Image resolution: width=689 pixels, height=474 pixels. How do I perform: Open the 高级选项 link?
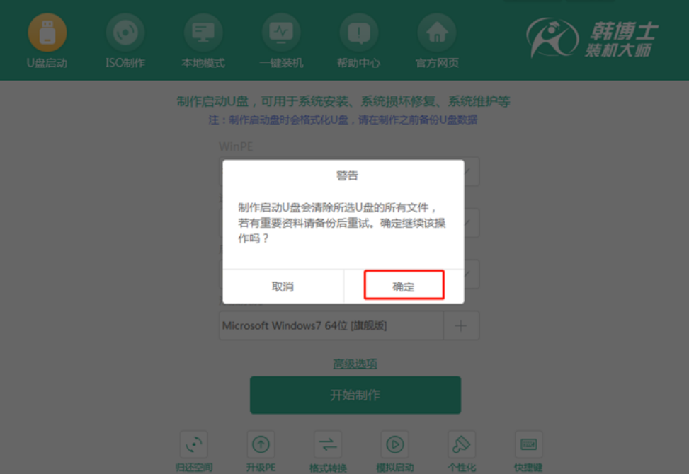click(x=355, y=364)
